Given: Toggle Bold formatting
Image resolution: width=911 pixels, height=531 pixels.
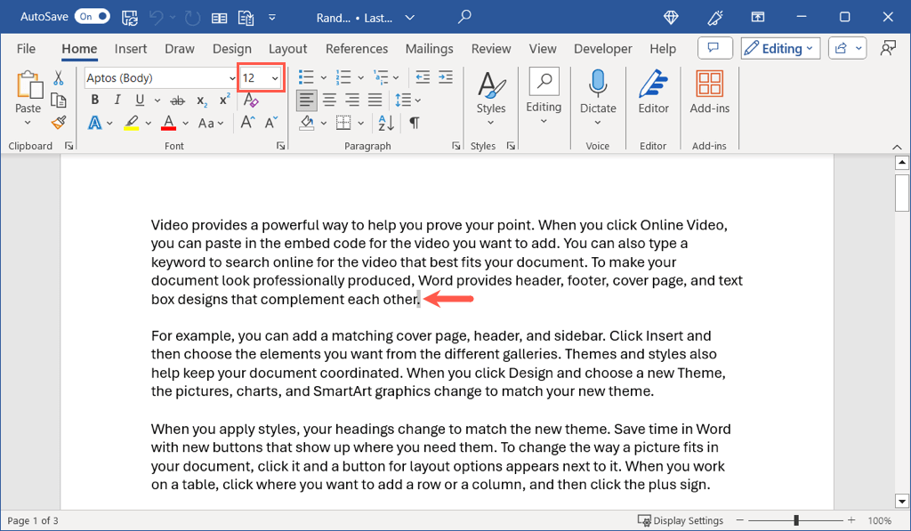Looking at the screenshot, I should click(x=95, y=101).
